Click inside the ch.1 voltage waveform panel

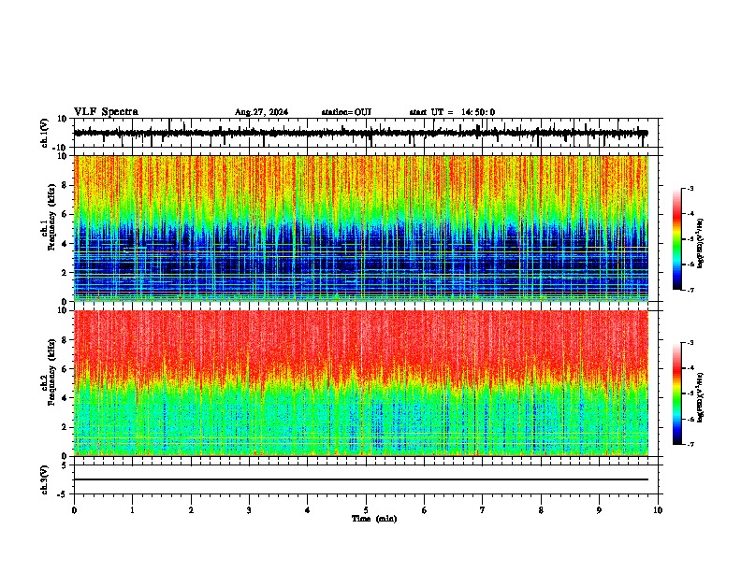[366, 133]
